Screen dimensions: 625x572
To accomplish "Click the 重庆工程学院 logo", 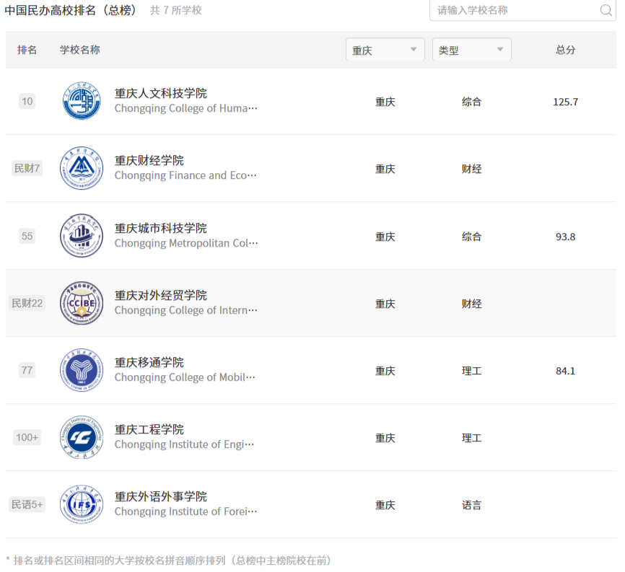I will (x=82, y=437).
